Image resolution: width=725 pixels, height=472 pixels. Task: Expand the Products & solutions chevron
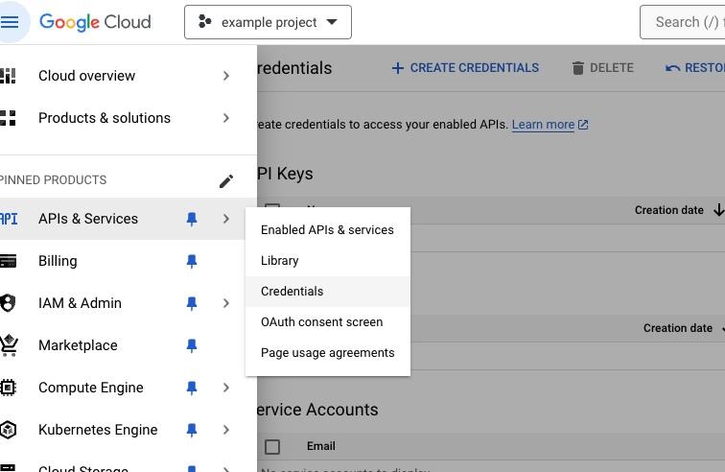pyautogui.click(x=226, y=118)
